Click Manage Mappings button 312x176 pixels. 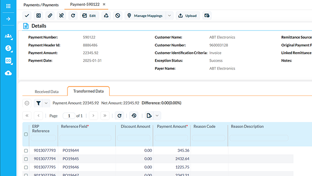(x=145, y=16)
